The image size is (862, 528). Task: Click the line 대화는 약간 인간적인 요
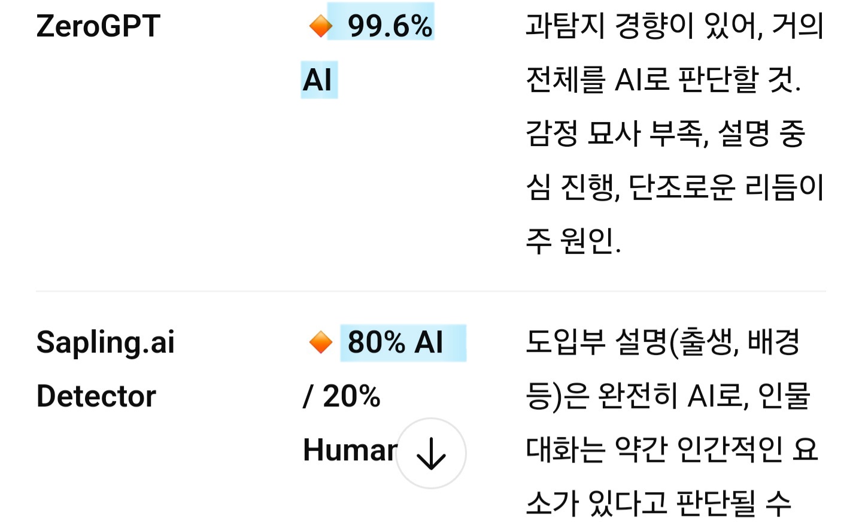click(672, 450)
